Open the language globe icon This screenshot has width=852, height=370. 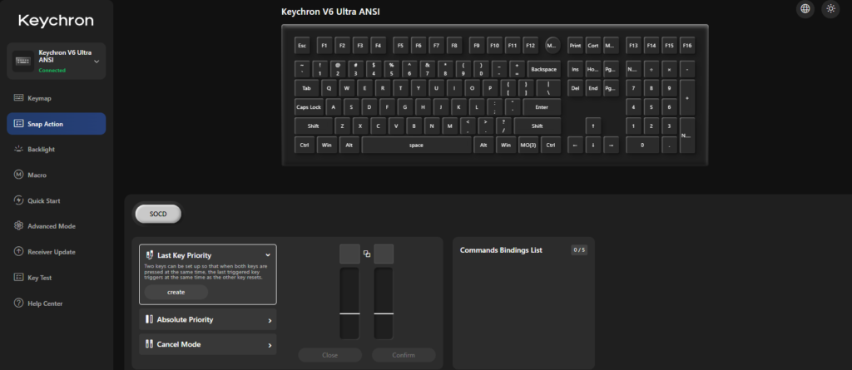pos(805,8)
